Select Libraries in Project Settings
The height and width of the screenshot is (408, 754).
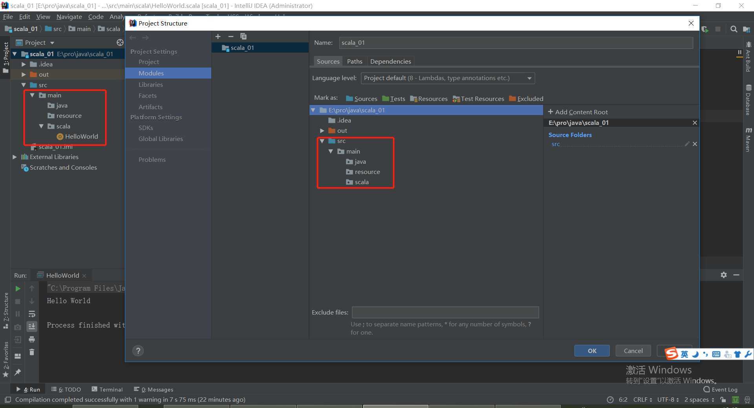150,84
